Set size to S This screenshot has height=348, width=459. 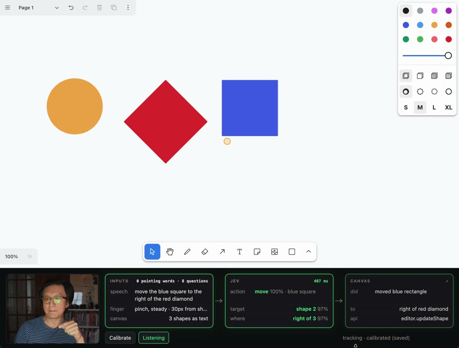click(x=406, y=107)
